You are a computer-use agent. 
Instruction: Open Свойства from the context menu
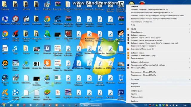158,101
